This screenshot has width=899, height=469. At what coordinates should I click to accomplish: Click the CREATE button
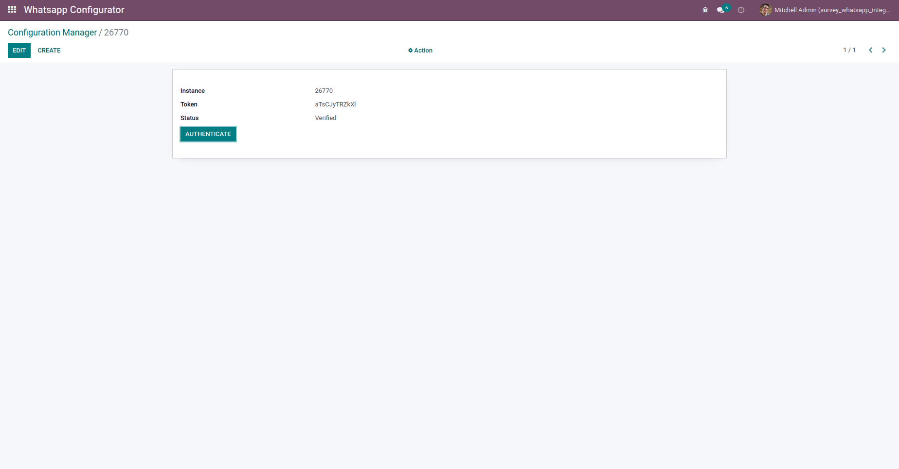(49, 51)
